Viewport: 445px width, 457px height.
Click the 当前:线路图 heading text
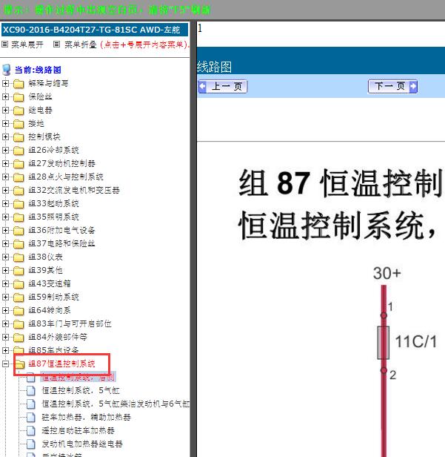click(x=38, y=70)
